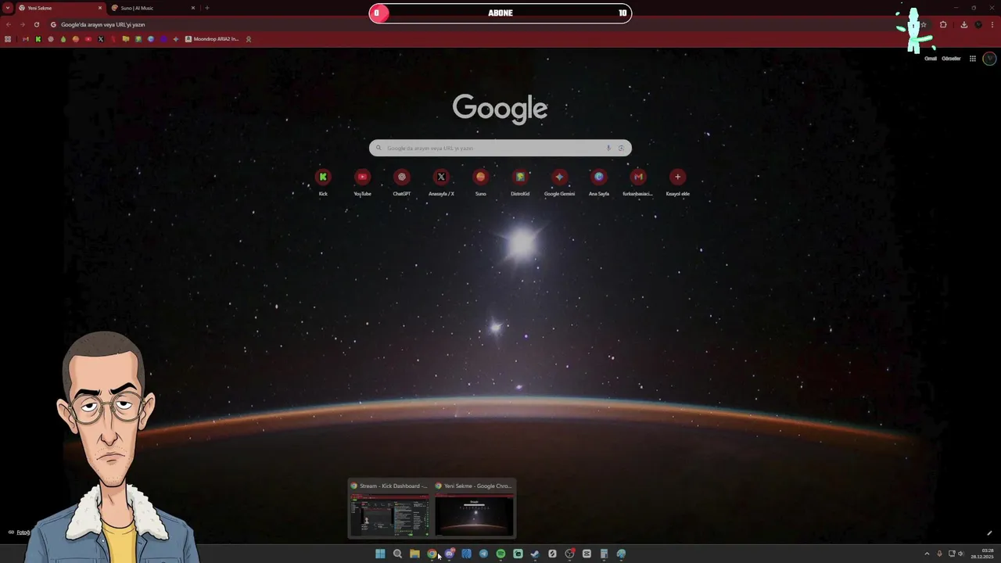
Task: Open Windows taskbar search
Action: tap(397, 554)
